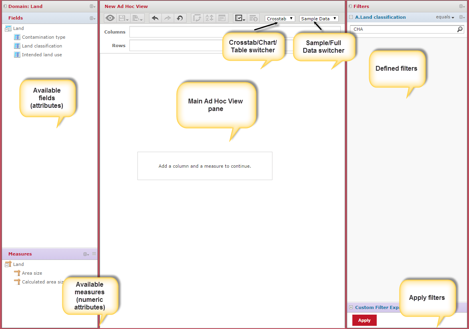Click the switch group icon
Viewport: 469px width, 329px height.
coord(197,18)
